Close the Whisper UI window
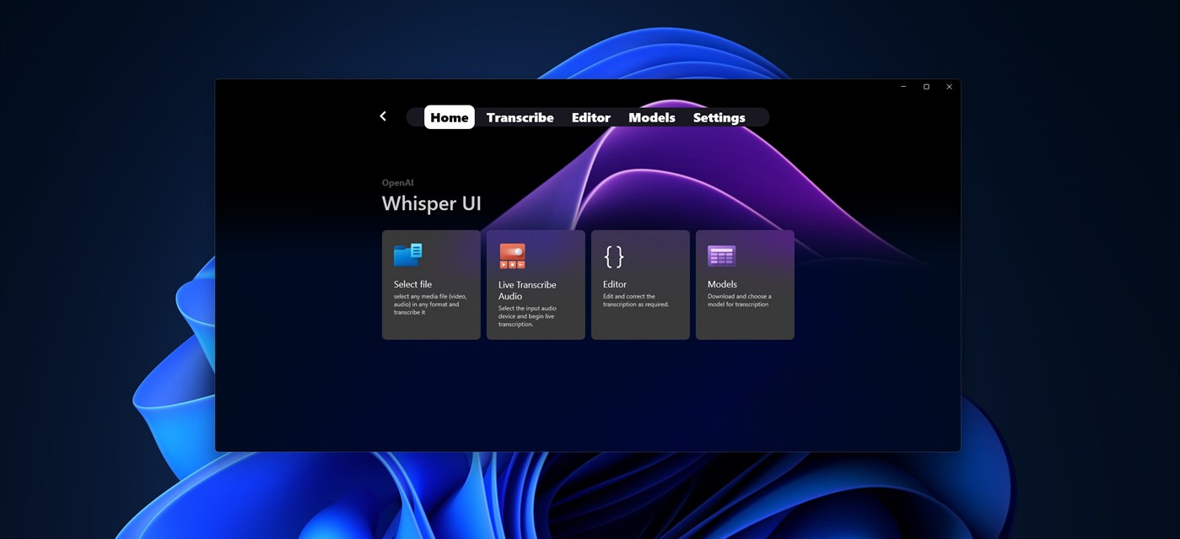Screen dimensions: 1180x539 pyautogui.click(x=949, y=87)
